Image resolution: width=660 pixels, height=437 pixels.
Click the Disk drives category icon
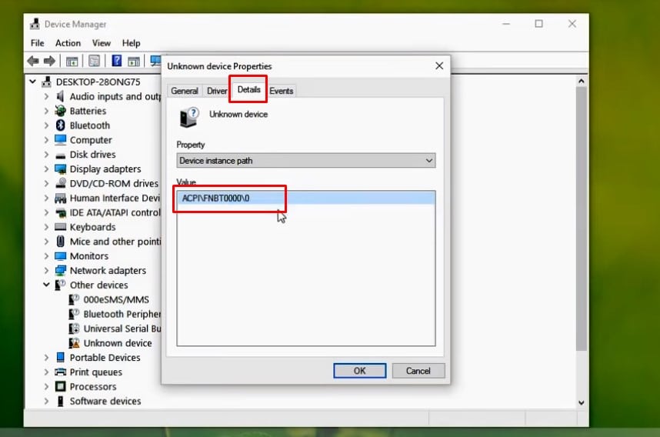61,155
